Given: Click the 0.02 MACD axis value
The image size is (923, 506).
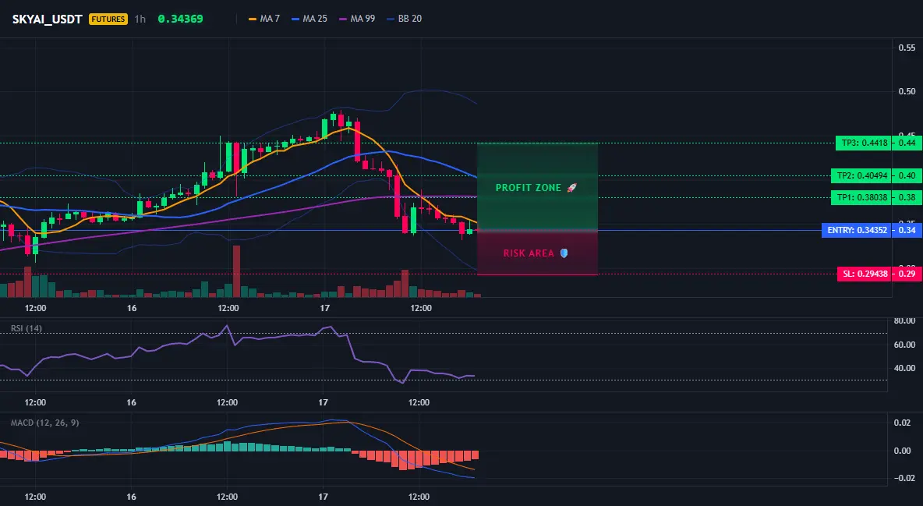Looking at the screenshot, I should tap(903, 423).
